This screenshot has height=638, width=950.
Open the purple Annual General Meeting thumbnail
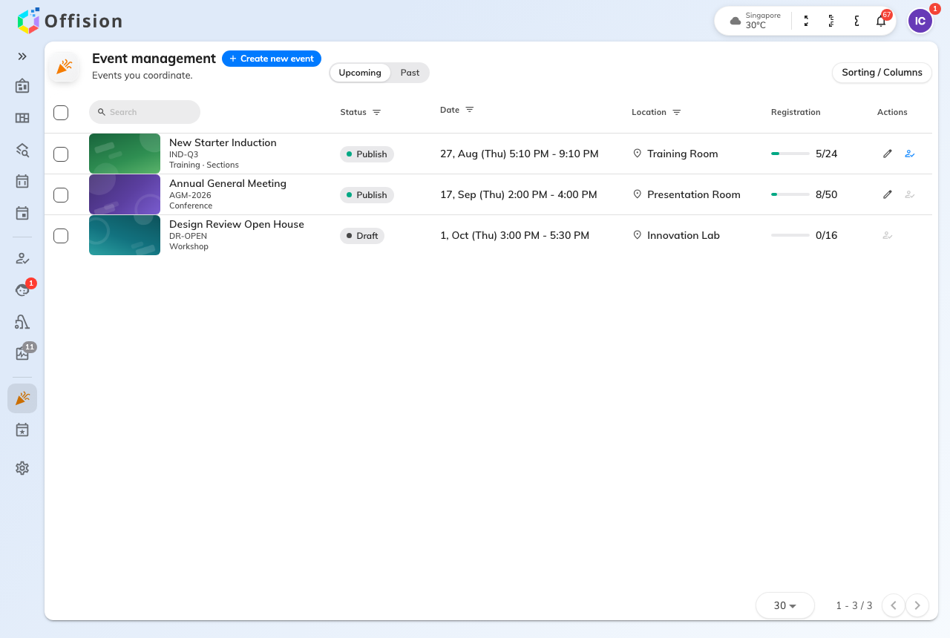(125, 194)
